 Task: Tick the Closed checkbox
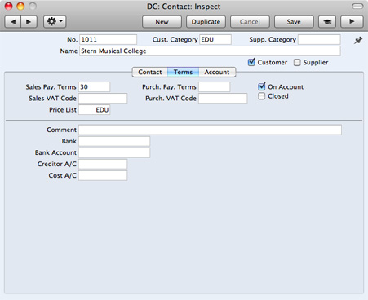[261, 96]
